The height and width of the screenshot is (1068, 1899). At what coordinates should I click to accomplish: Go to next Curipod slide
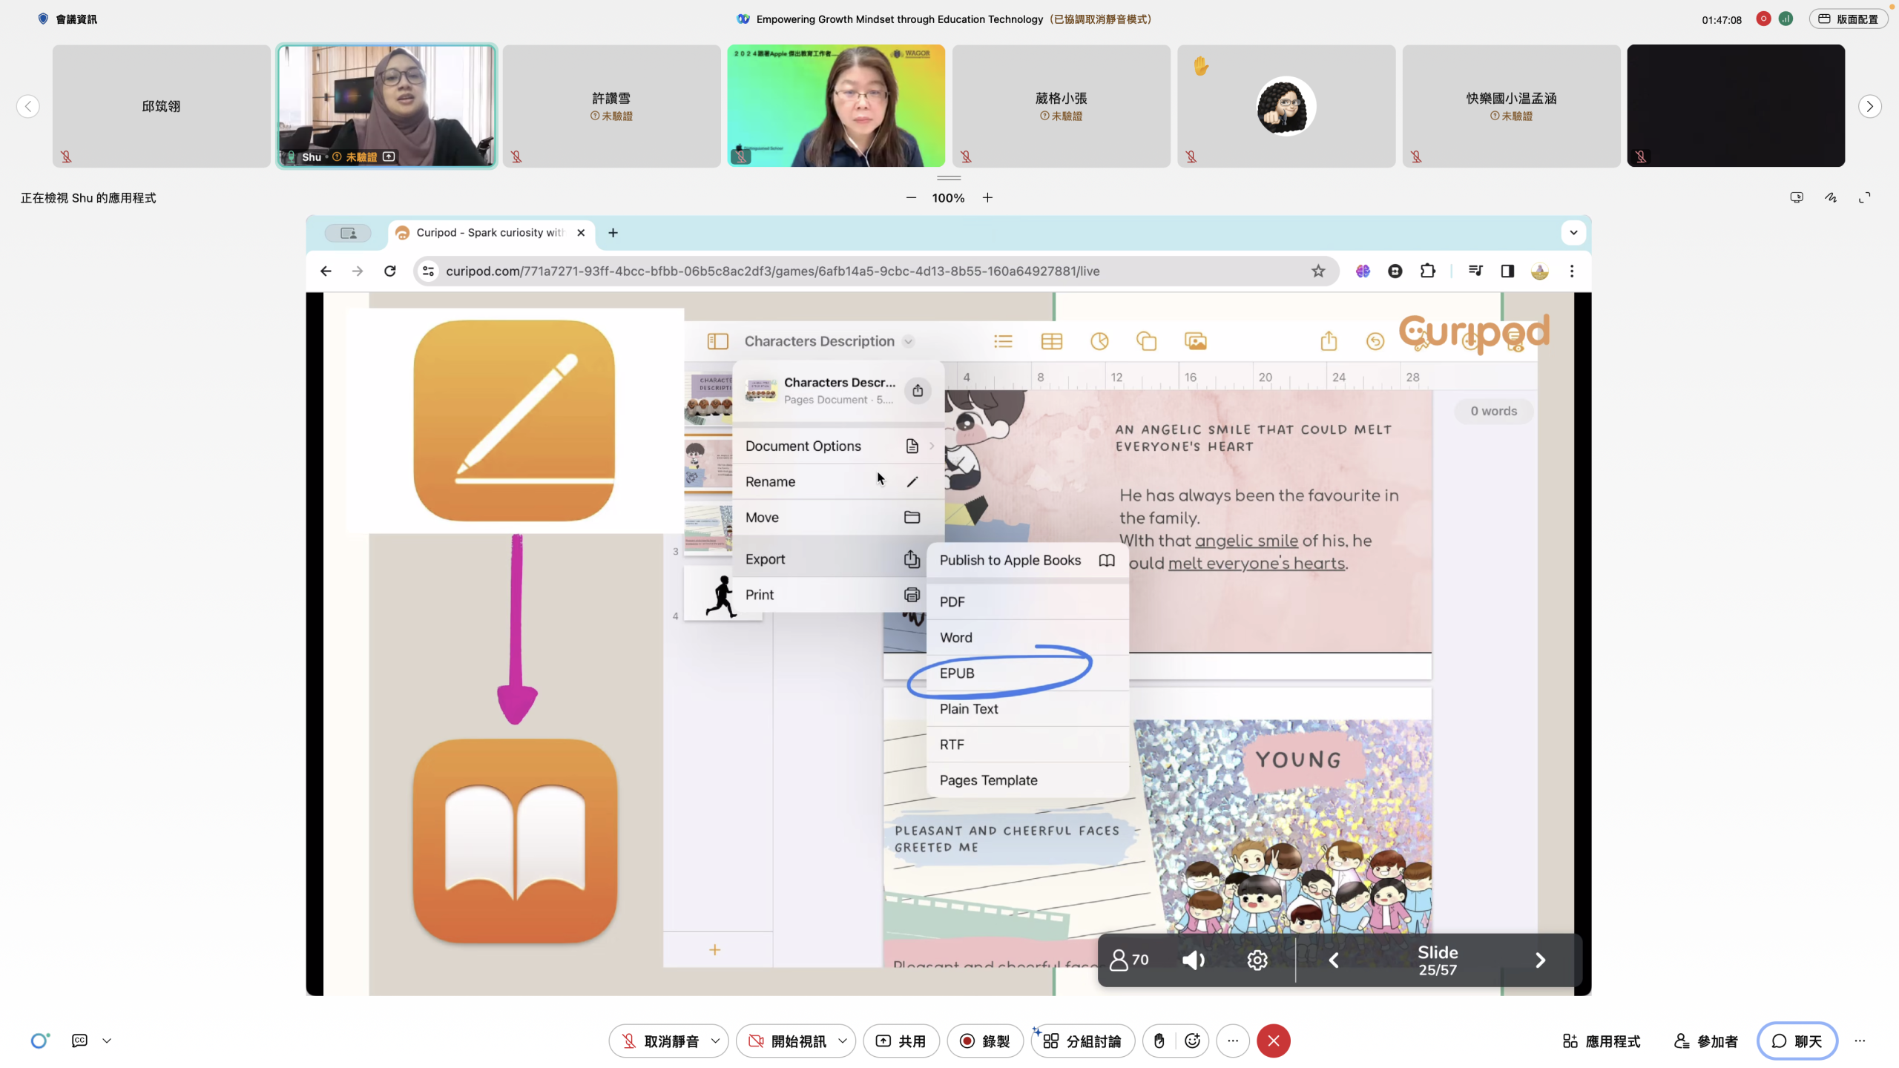point(1540,960)
